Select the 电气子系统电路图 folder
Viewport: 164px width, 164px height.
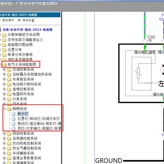point(22,64)
